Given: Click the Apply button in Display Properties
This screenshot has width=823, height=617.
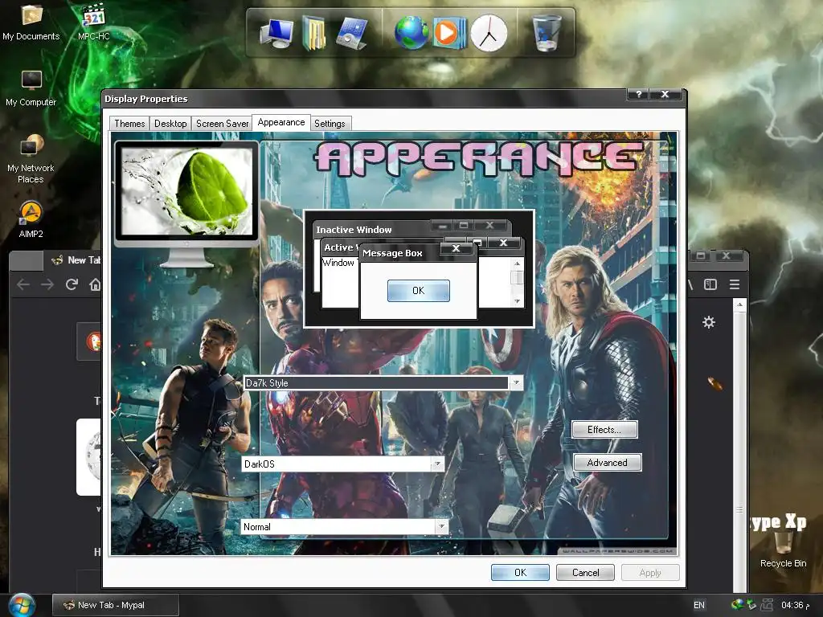Looking at the screenshot, I should point(650,572).
